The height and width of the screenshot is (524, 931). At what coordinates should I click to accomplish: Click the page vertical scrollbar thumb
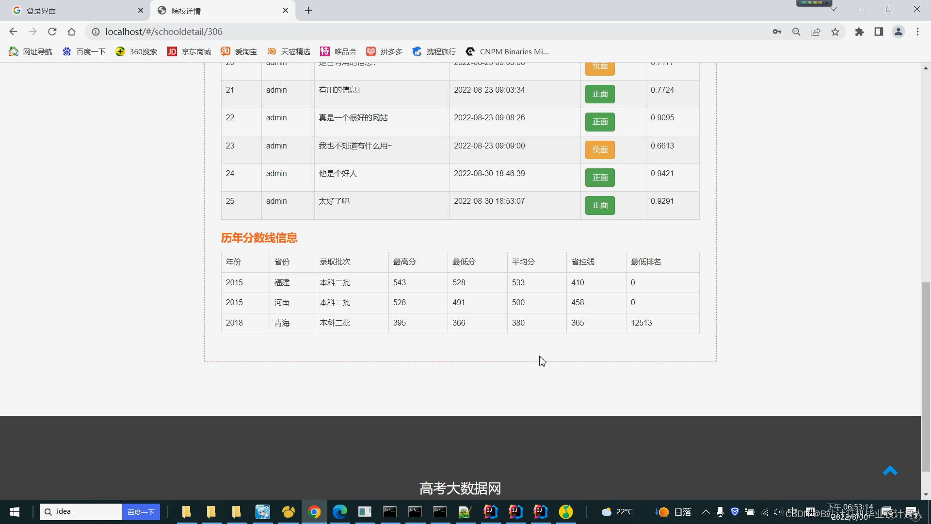click(926, 376)
